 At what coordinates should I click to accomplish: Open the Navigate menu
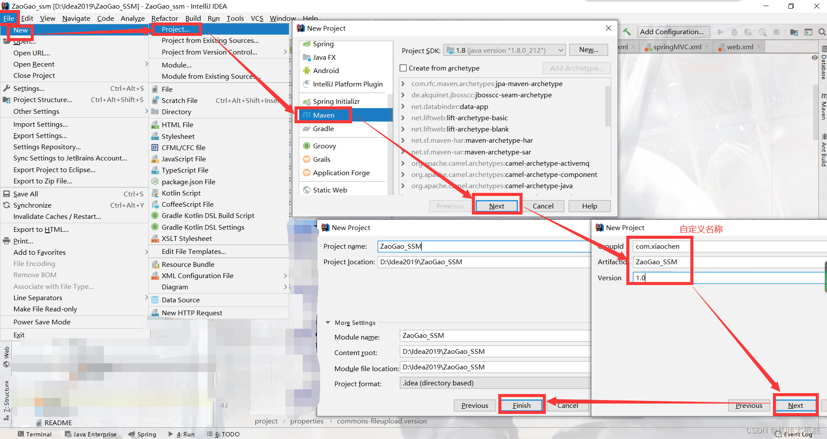coord(76,18)
